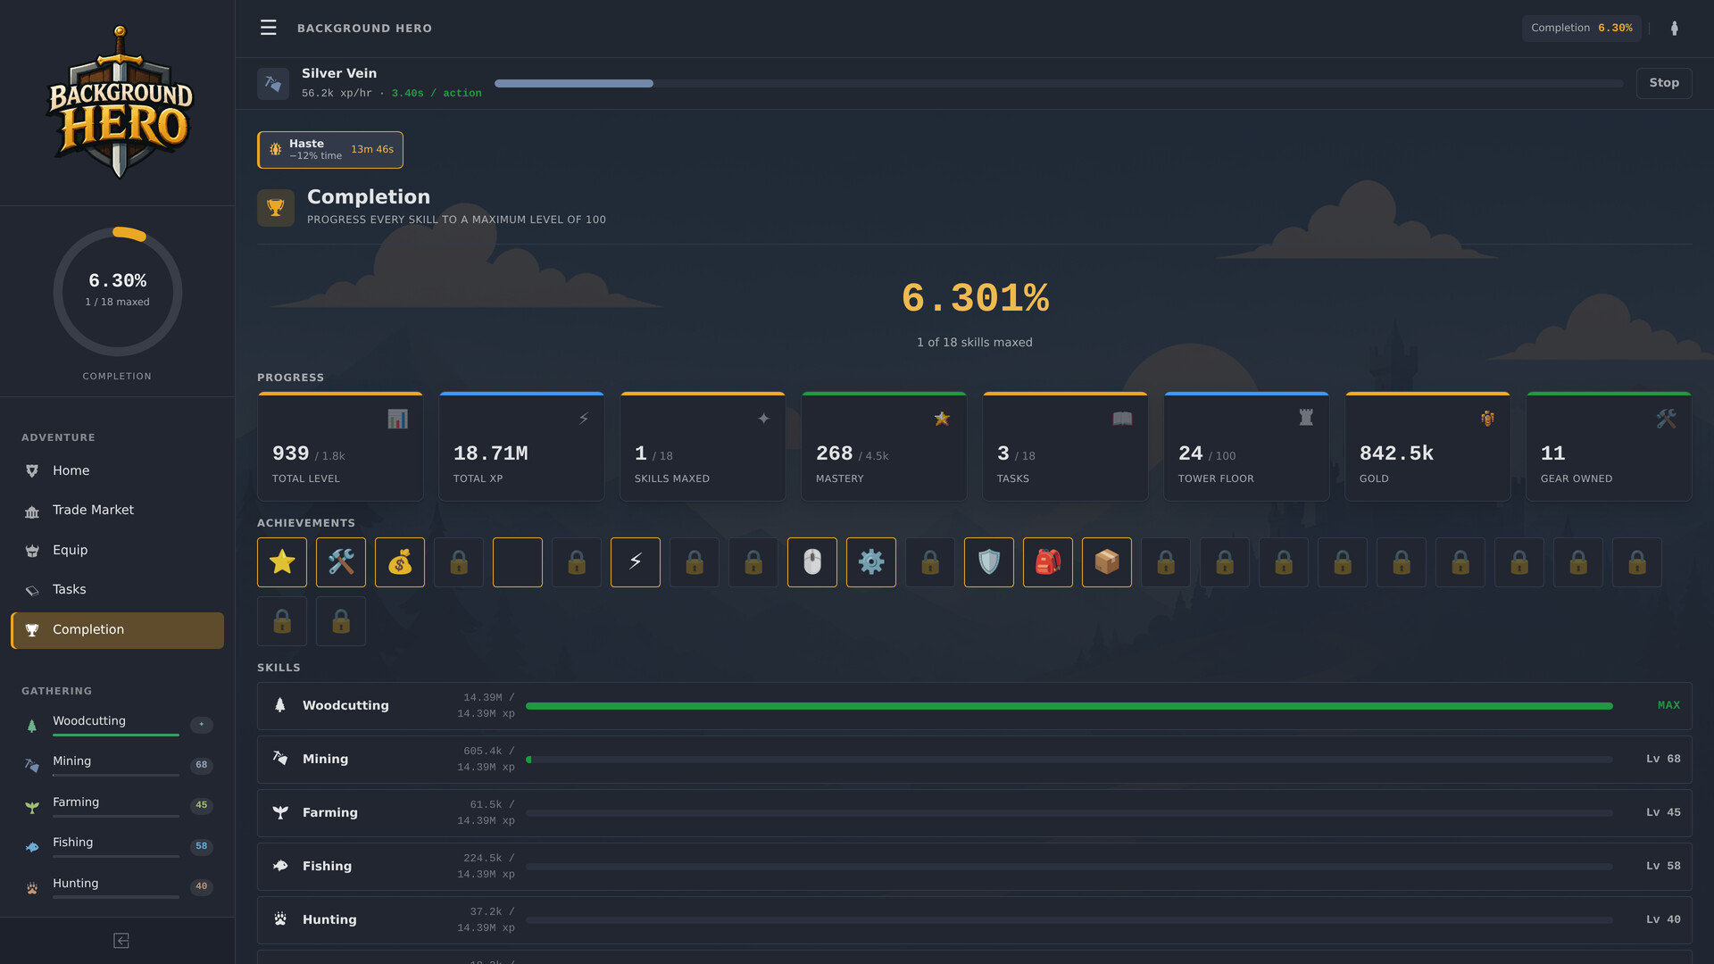Screen dimensions: 1714x964
Task: Click the bar chart icon on Total Level card
Action: pyautogui.click(x=398, y=419)
